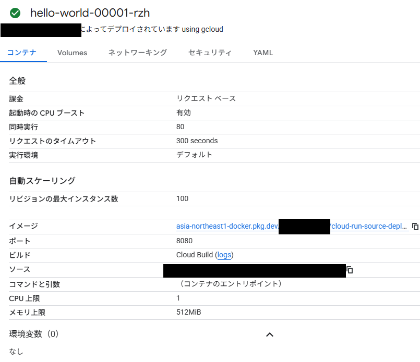Image resolution: width=420 pixels, height=362 pixels.
Task: Click the 自動スケーリング section heading
Action: coord(42,181)
